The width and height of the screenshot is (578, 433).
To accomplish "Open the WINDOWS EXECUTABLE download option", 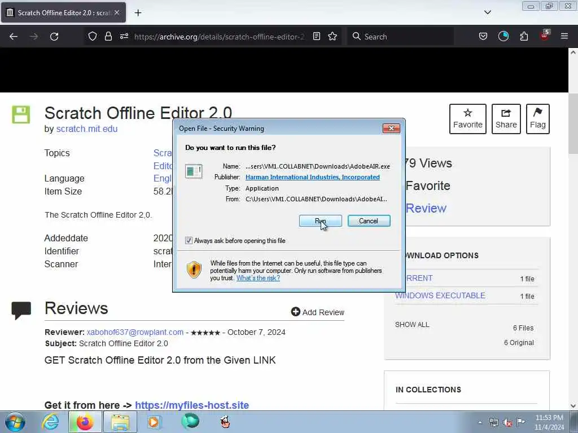I will click(440, 295).
